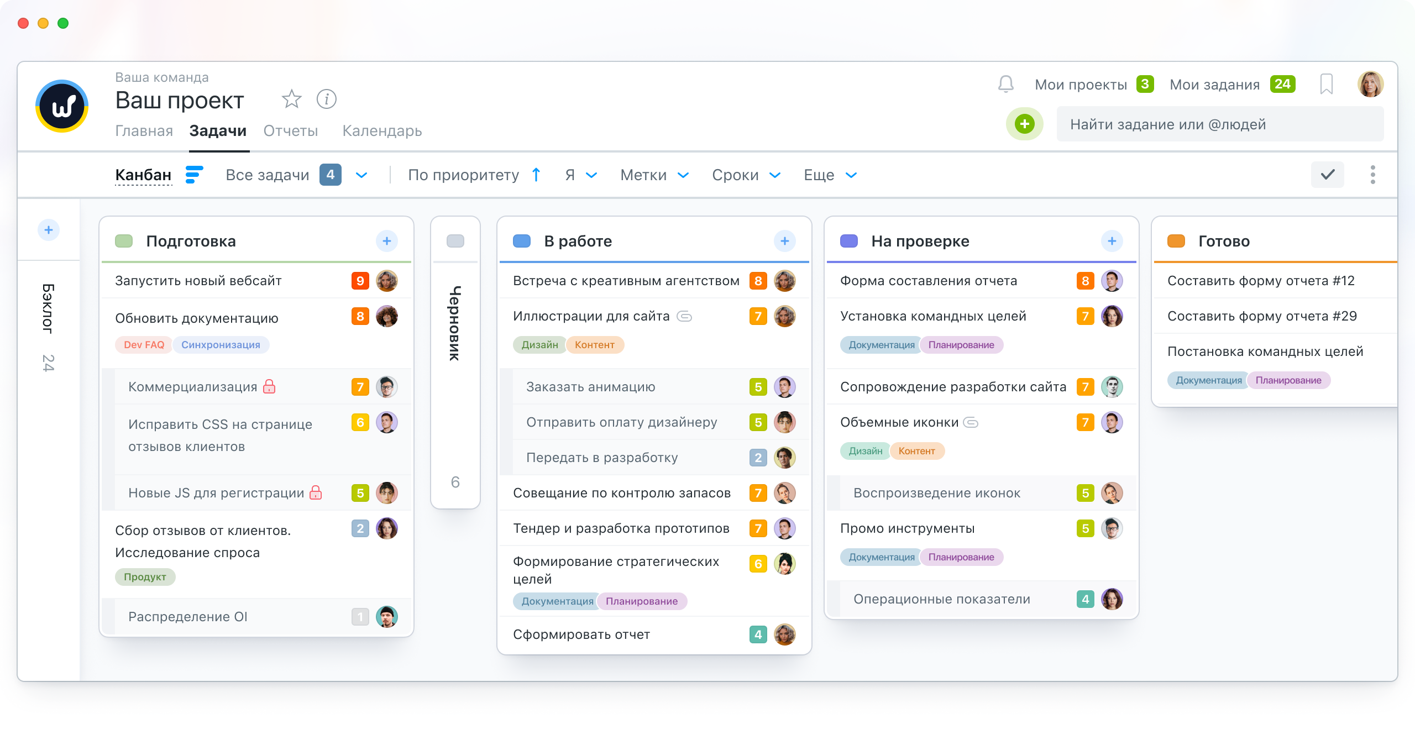The image size is (1415, 745).
Task: Open the project info icon
Action: (326, 99)
